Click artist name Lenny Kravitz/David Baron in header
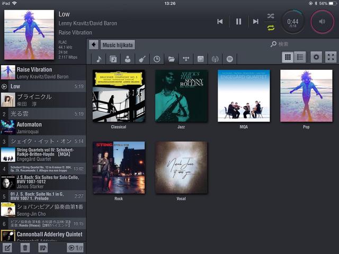339x254 pixels. 88,23
